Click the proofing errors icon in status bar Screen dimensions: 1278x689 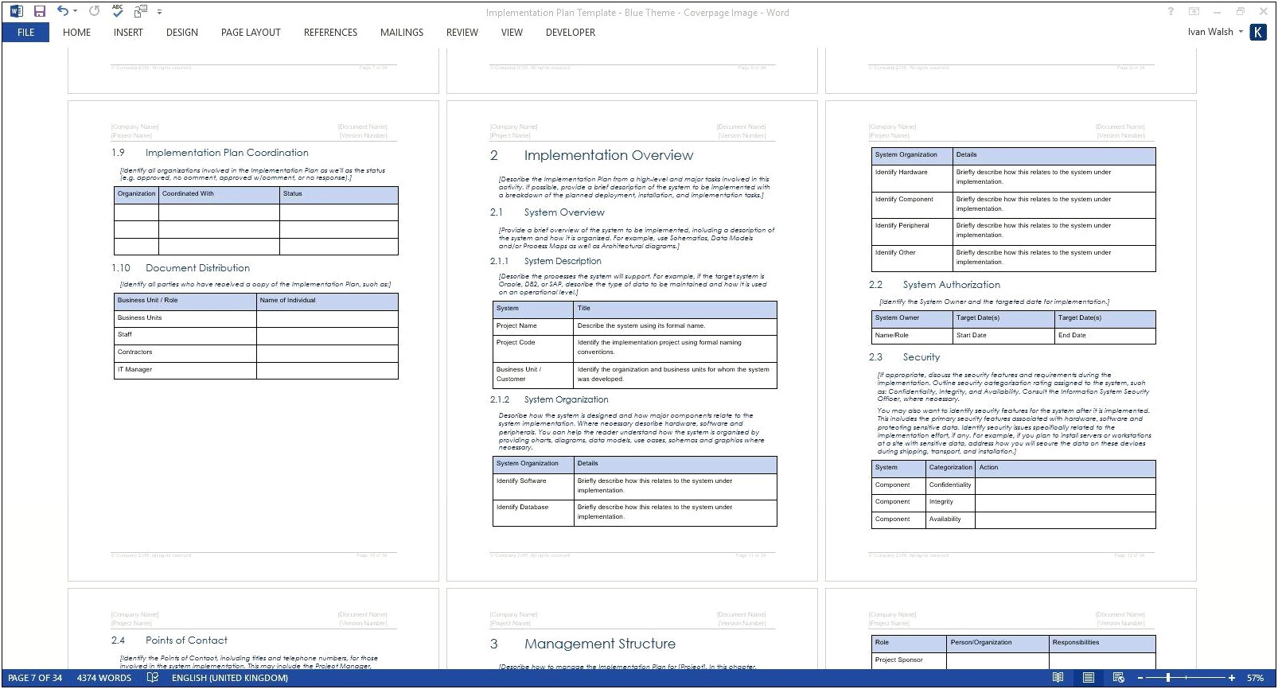coord(153,679)
